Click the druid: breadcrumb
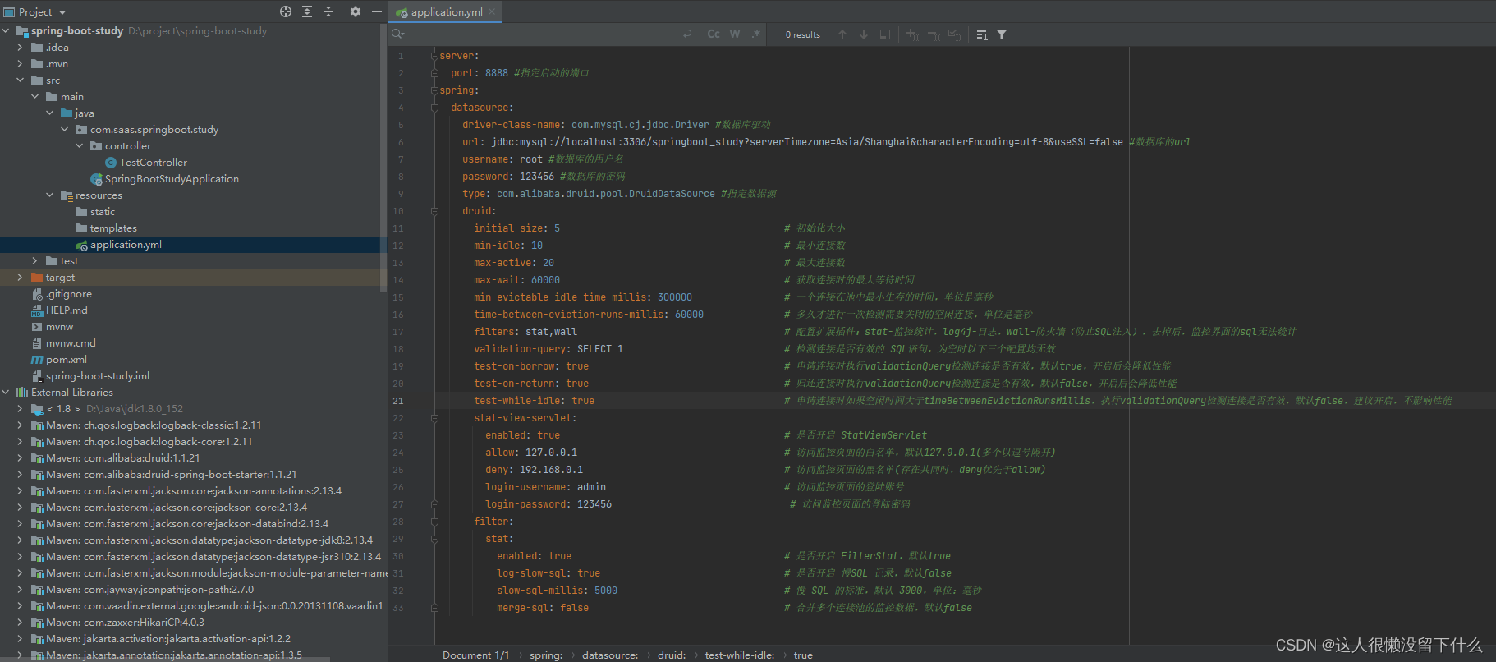Image resolution: width=1496 pixels, height=662 pixels. click(x=672, y=655)
